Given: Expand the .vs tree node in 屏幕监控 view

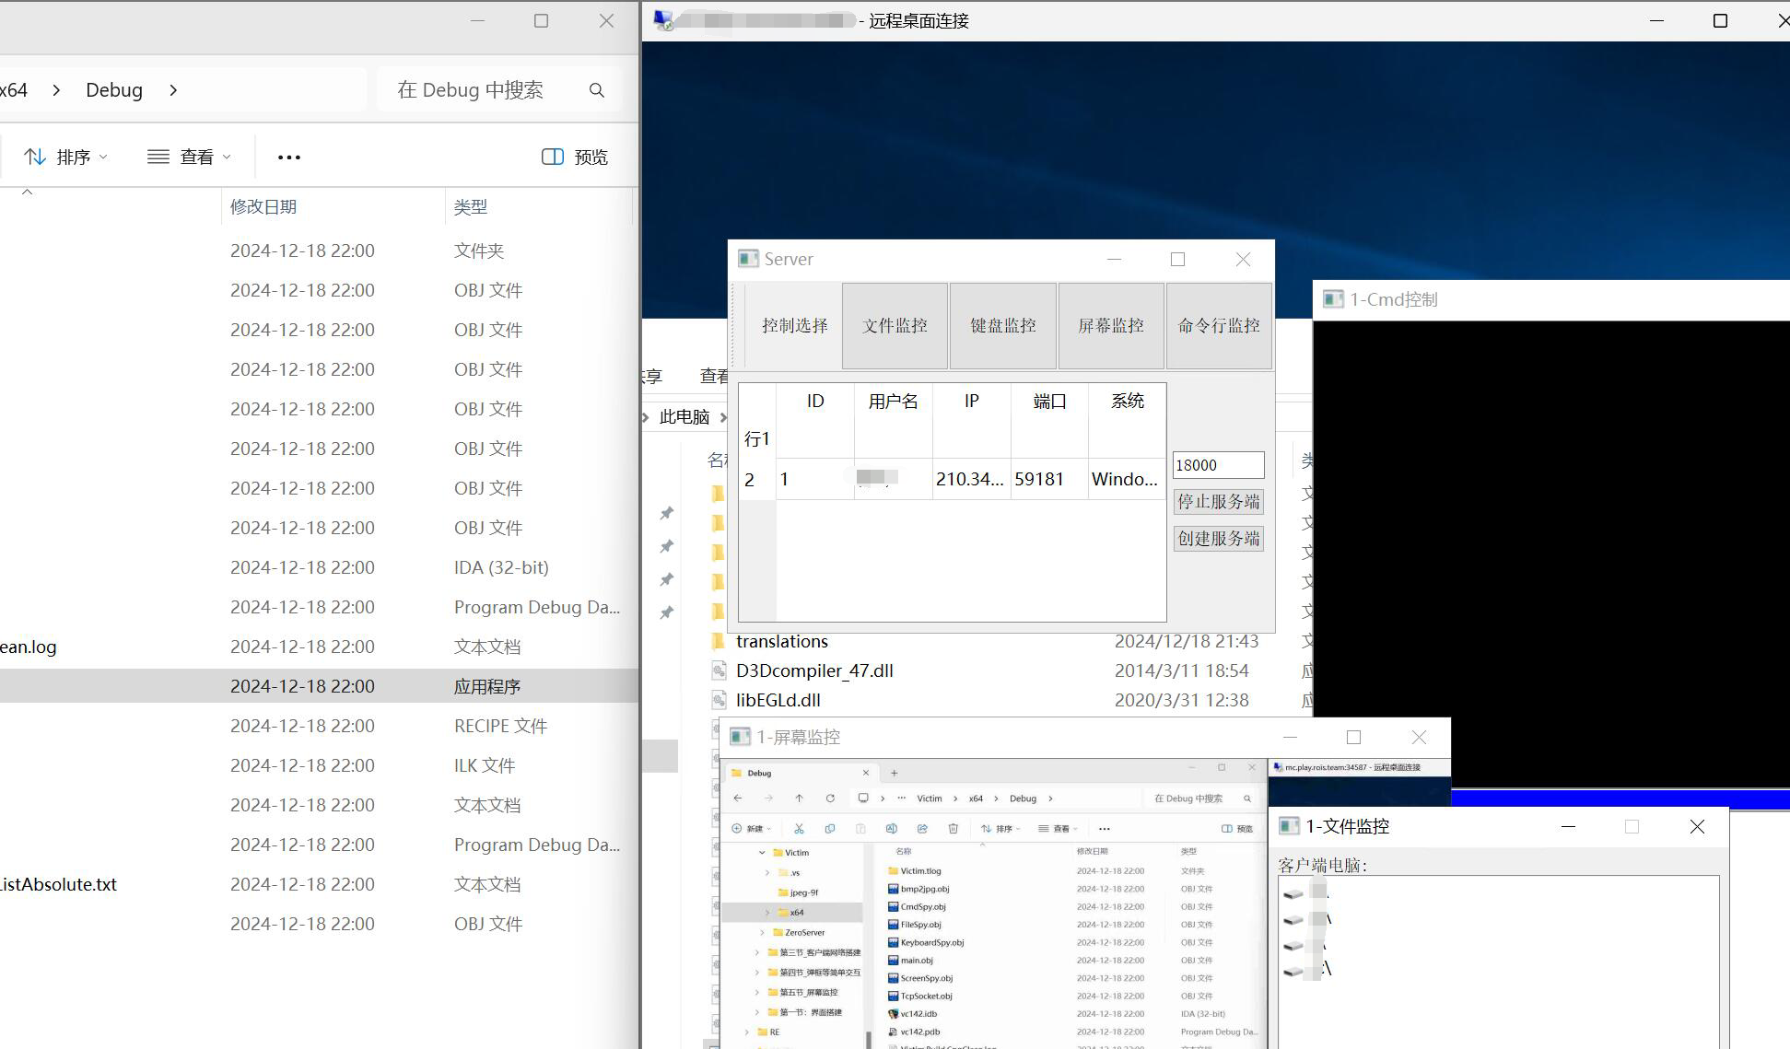Looking at the screenshot, I should (x=767, y=872).
